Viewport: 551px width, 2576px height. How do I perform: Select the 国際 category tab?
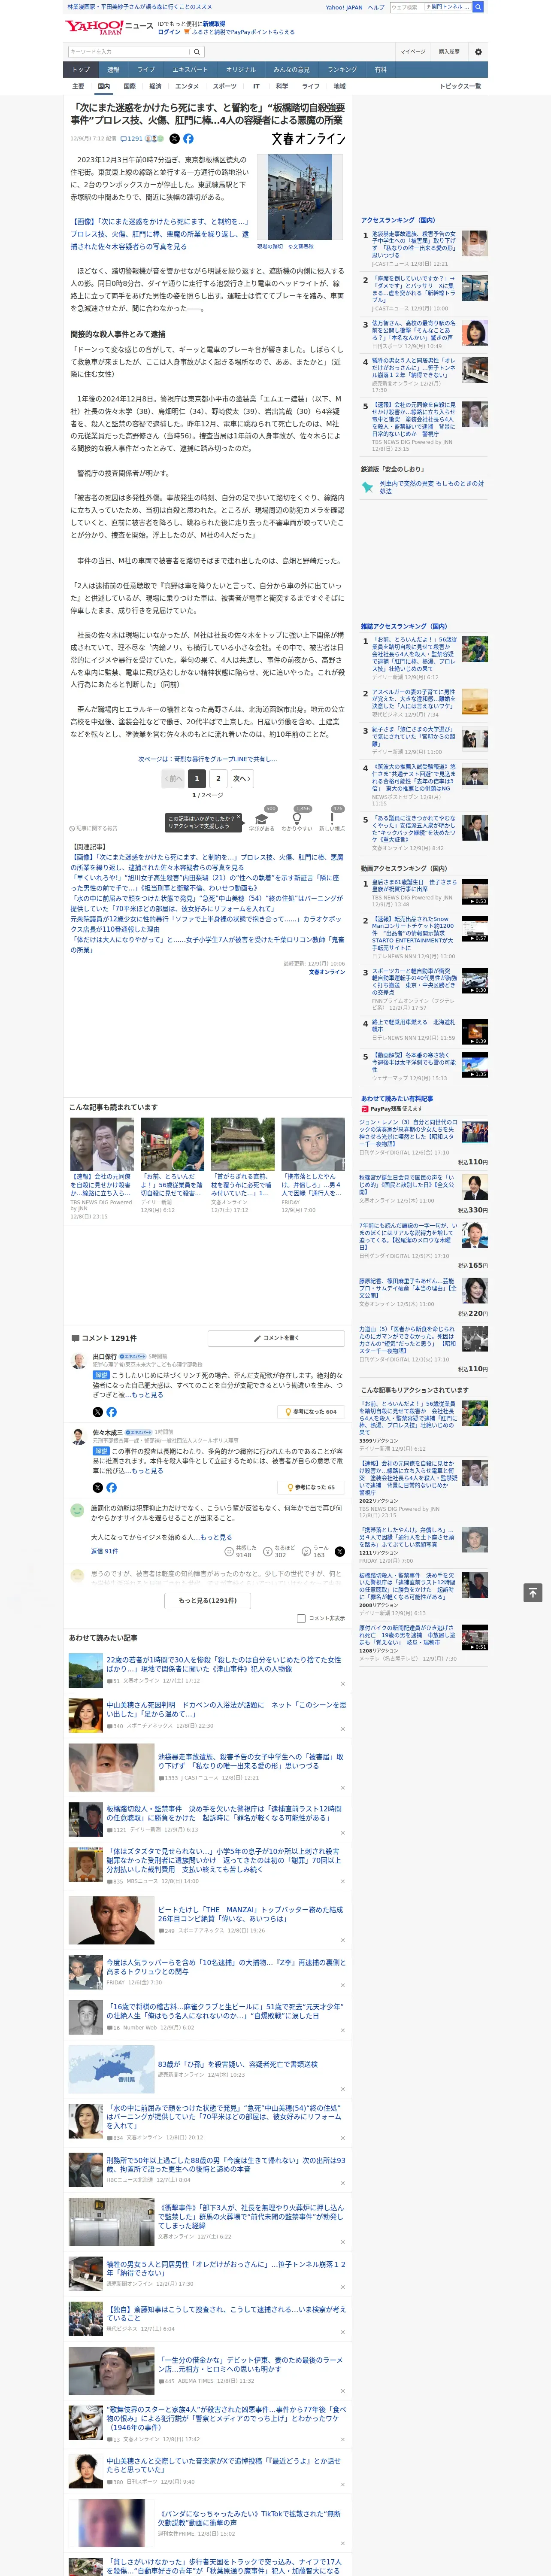129,86
